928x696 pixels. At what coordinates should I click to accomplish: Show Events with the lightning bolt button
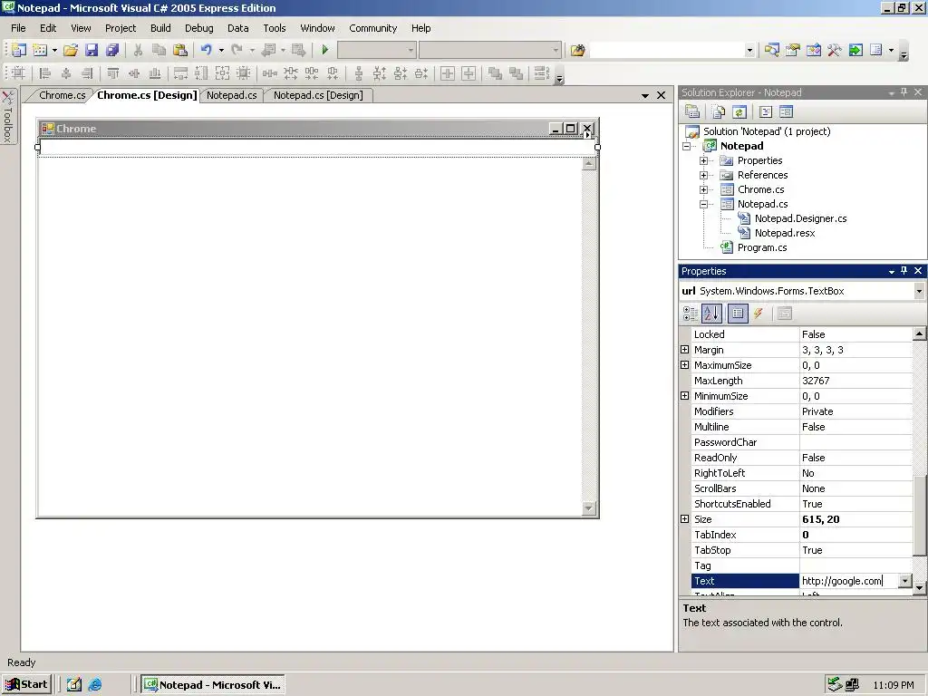pos(759,314)
